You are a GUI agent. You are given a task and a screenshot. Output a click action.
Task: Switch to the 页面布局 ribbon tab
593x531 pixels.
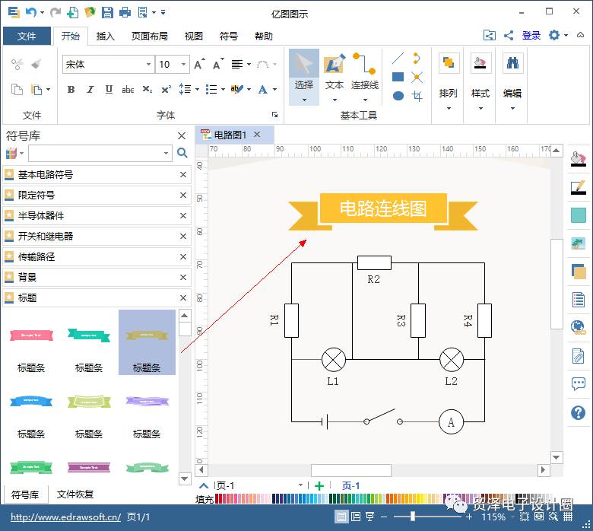click(149, 37)
